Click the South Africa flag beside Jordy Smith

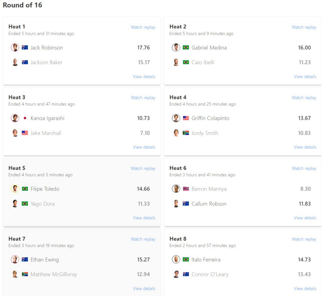click(186, 133)
